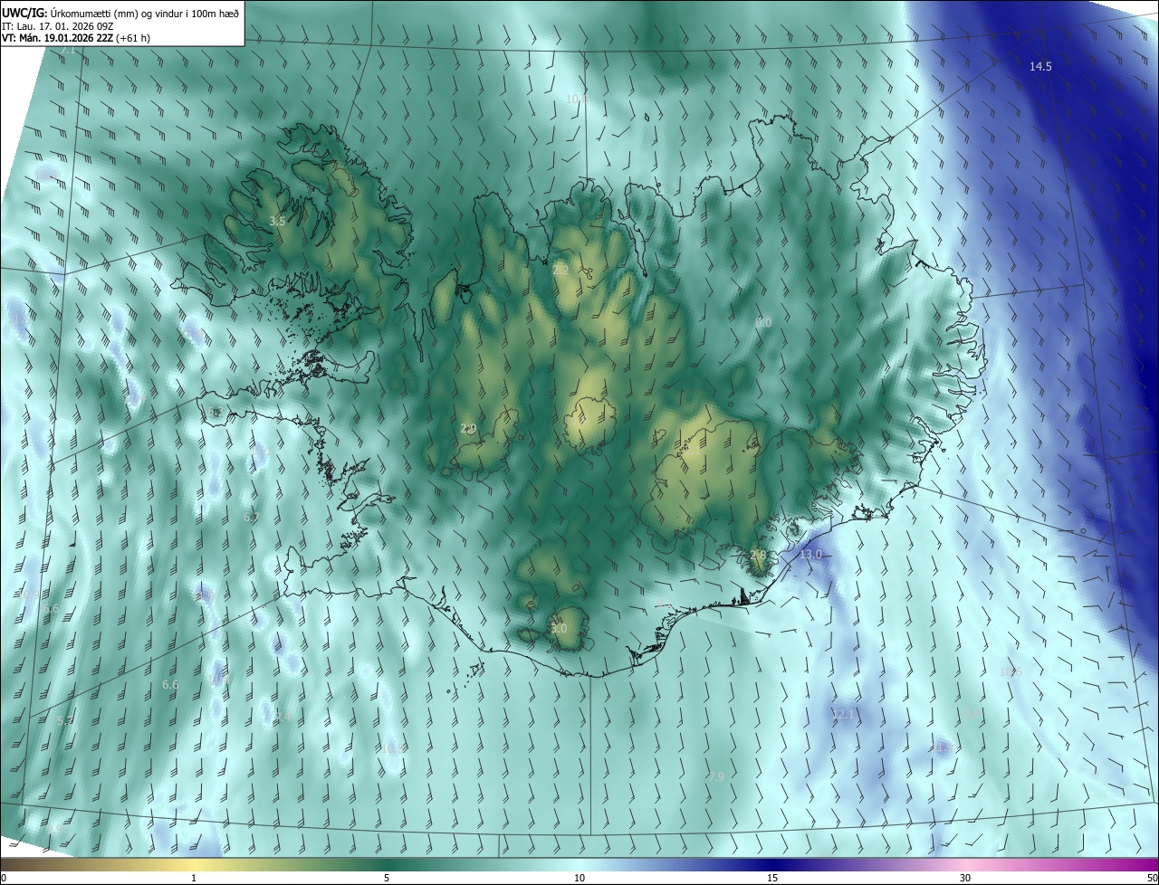Click the 2.9 value label on the map

468,428
